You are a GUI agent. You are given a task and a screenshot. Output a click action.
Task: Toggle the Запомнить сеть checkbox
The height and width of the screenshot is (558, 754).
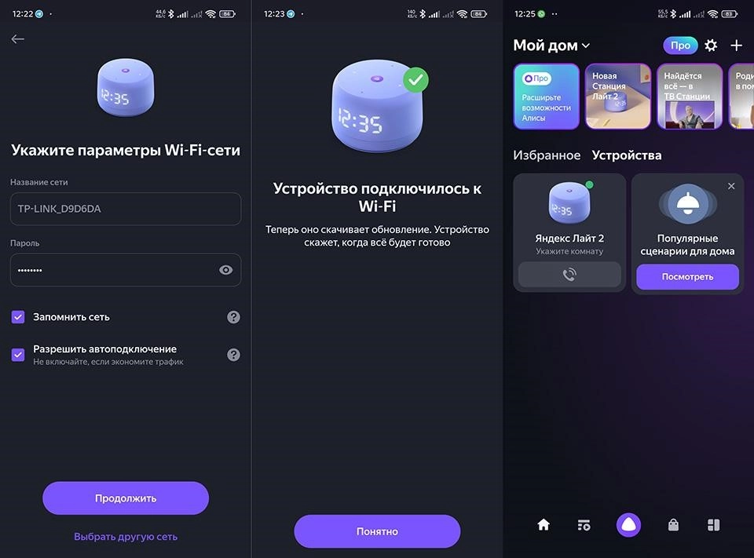point(18,317)
